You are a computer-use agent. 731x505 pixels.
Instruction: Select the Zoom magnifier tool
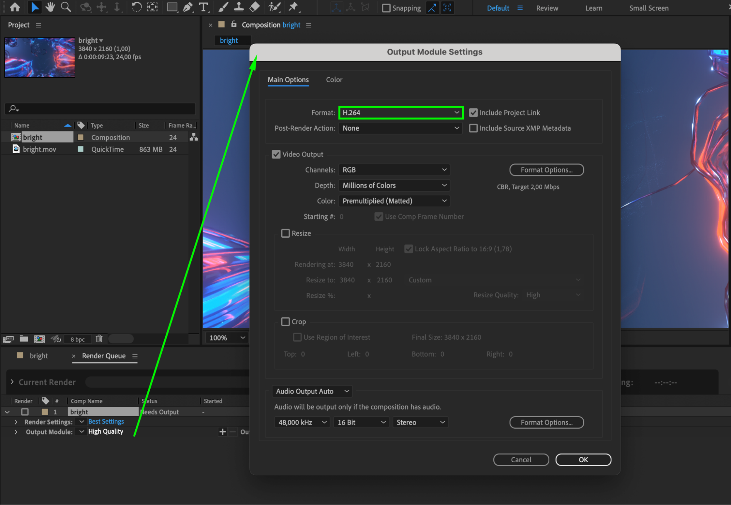(x=66, y=7)
